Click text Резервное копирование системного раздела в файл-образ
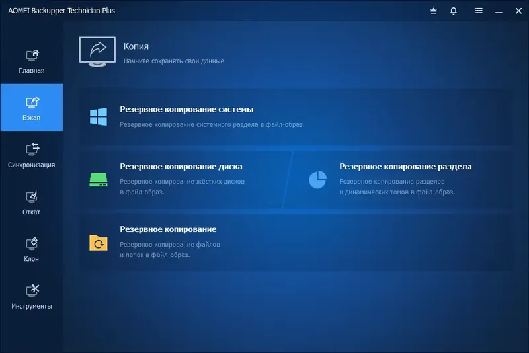Image resolution: width=529 pixels, height=353 pixels. pyautogui.click(x=212, y=125)
